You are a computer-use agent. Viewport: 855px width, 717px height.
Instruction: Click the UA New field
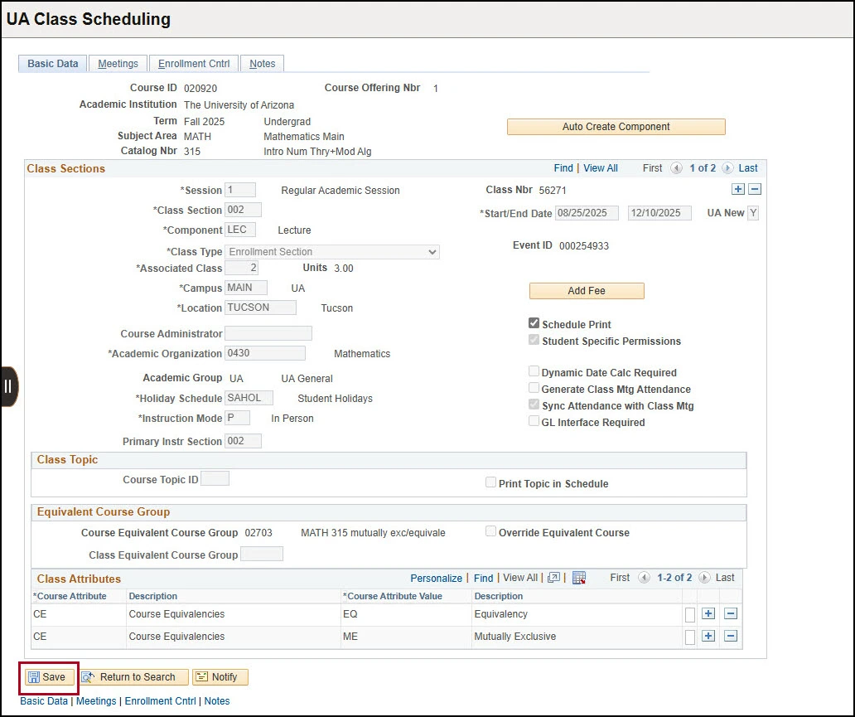pos(752,213)
